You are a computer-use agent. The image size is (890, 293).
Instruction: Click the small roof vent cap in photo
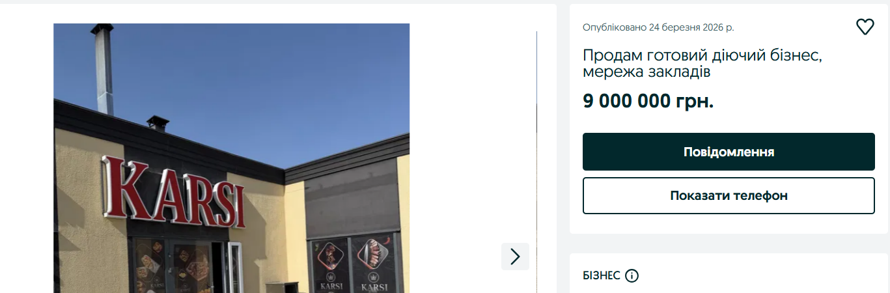(158, 122)
